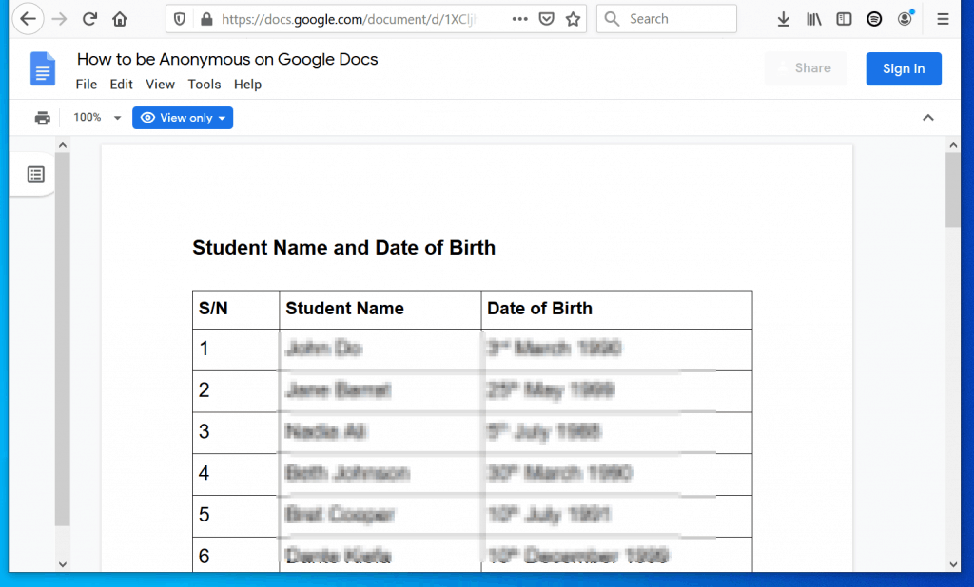
Task: Open the downloads arrow icon
Action: tap(784, 19)
